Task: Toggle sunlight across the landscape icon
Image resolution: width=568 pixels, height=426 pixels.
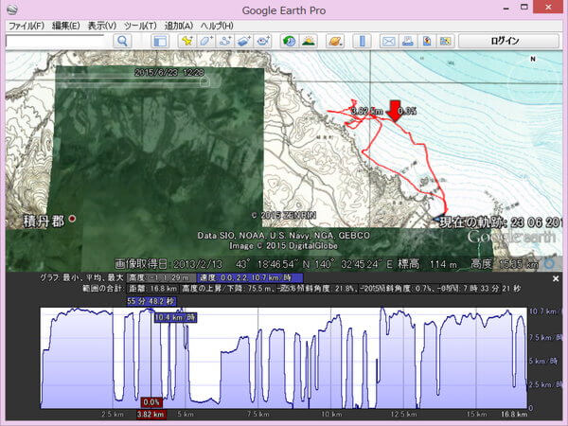Action: [x=309, y=41]
